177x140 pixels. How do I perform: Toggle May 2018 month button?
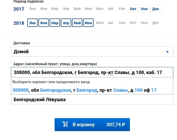point(77,23)
